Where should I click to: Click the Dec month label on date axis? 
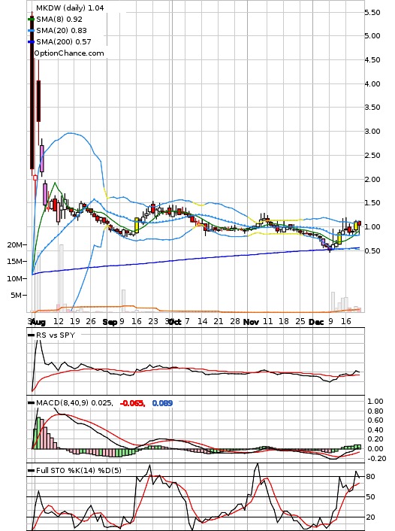(316, 322)
